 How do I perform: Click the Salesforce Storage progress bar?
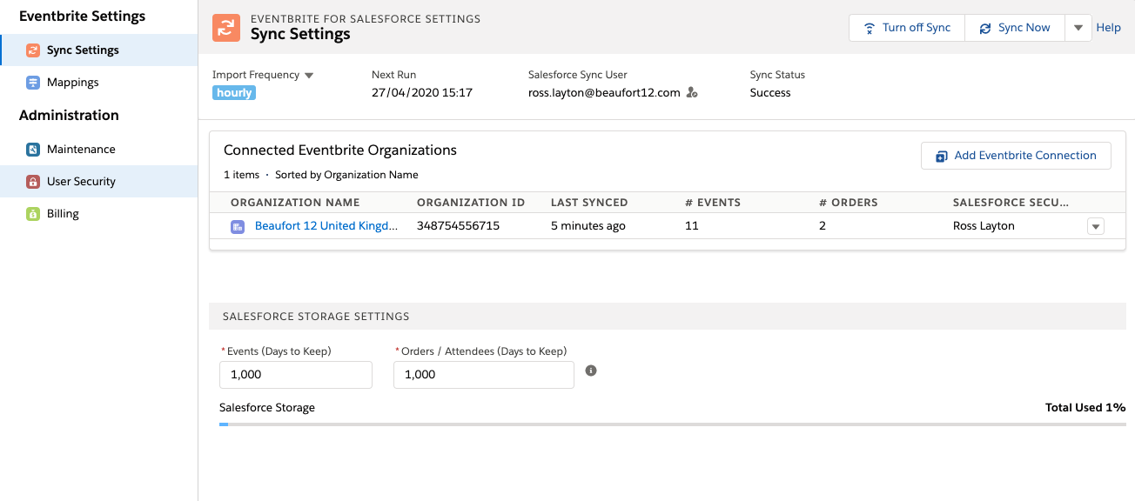click(673, 424)
